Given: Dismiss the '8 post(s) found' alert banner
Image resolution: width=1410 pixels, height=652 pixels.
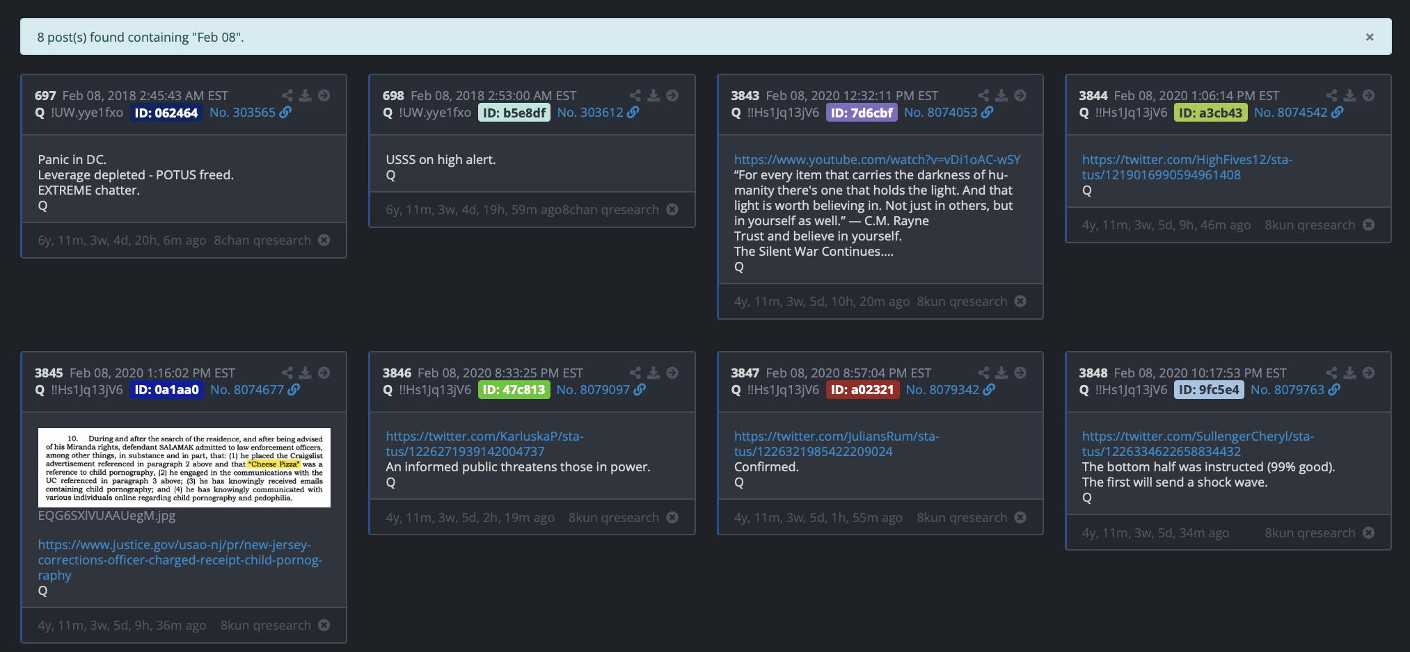Looking at the screenshot, I should [1369, 37].
